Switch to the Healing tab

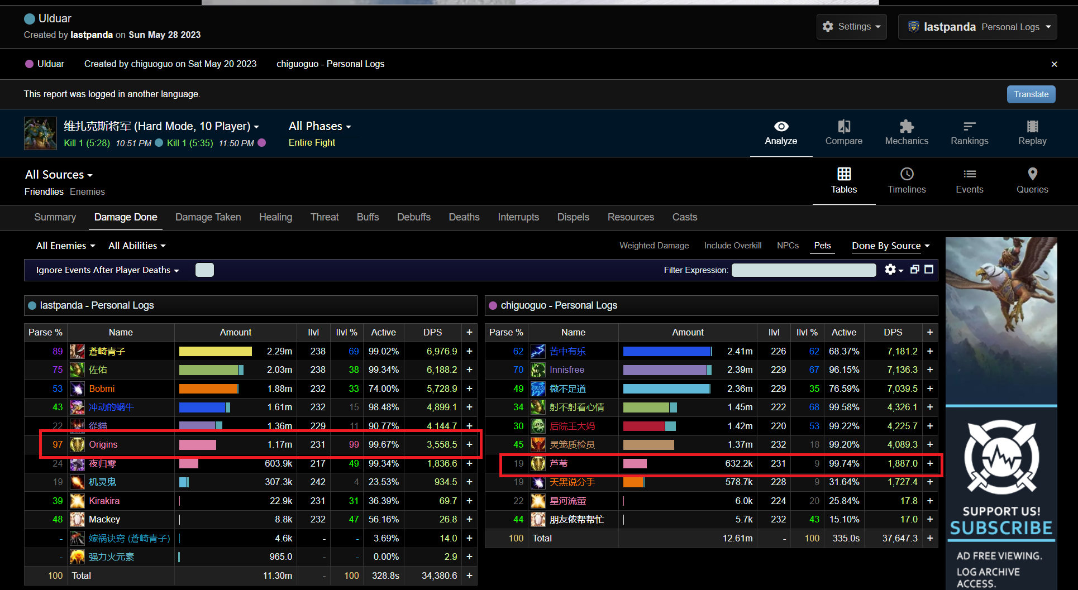(275, 217)
